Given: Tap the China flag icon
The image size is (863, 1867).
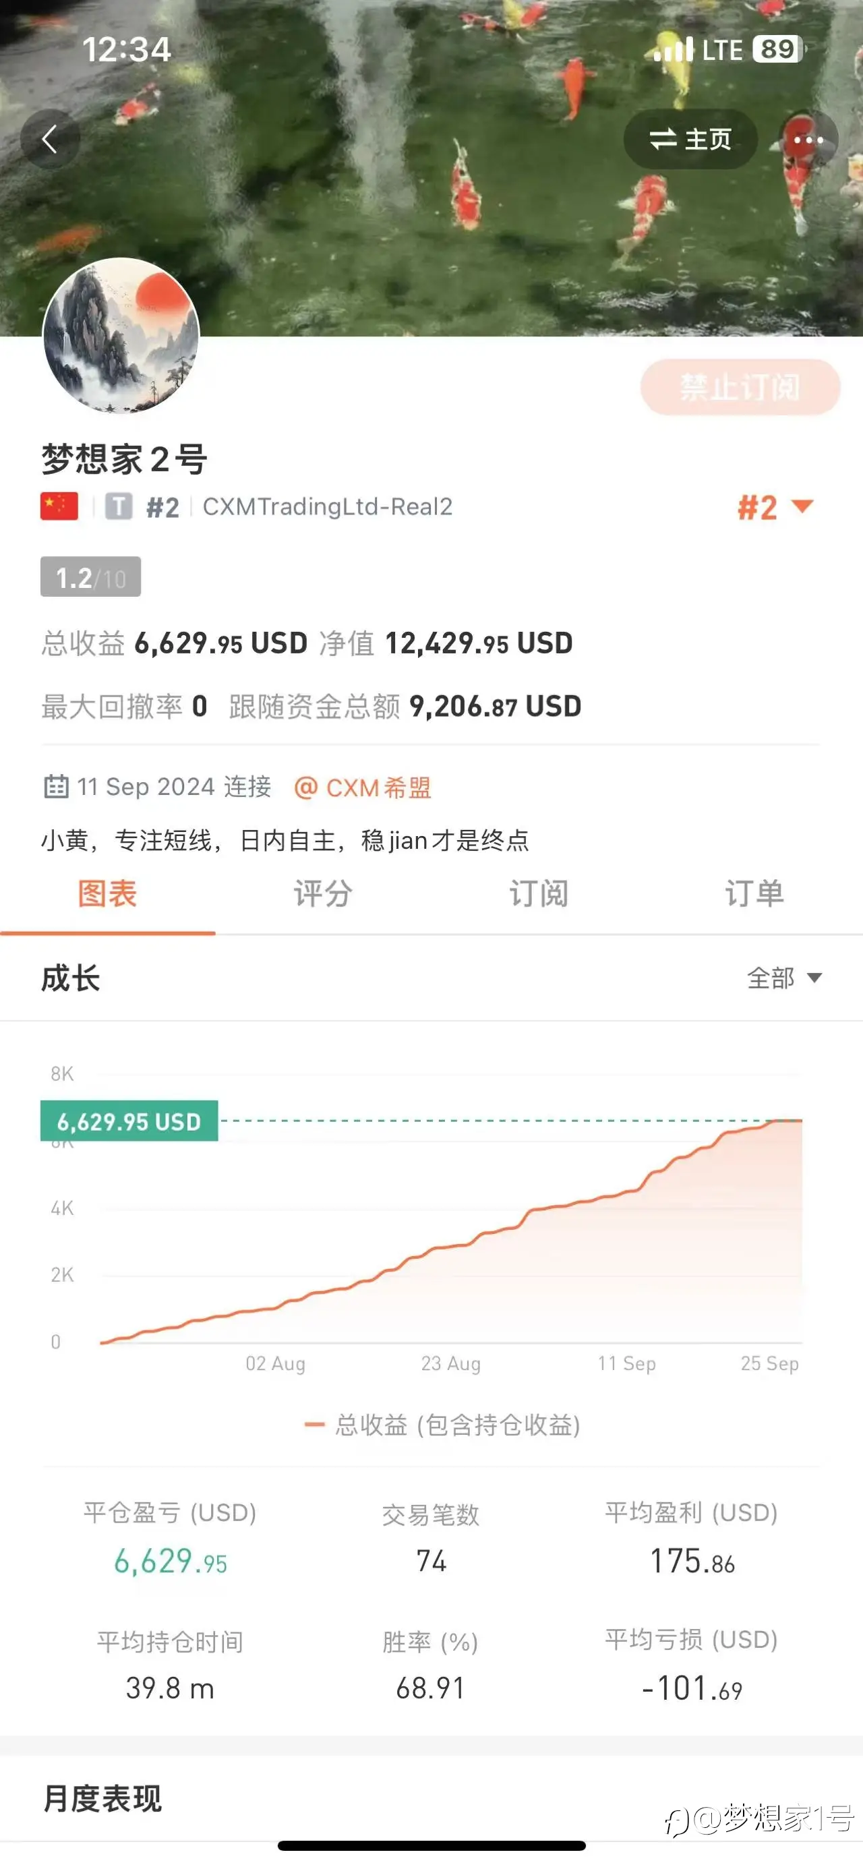Looking at the screenshot, I should [59, 506].
